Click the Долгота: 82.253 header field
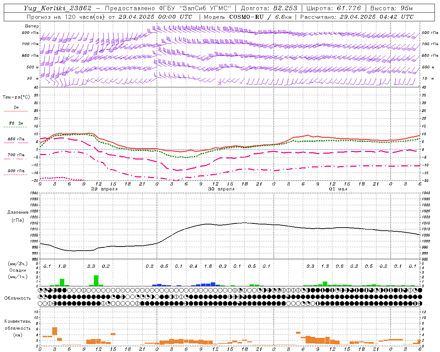The image size is (440, 352). pyautogui.click(x=269, y=8)
